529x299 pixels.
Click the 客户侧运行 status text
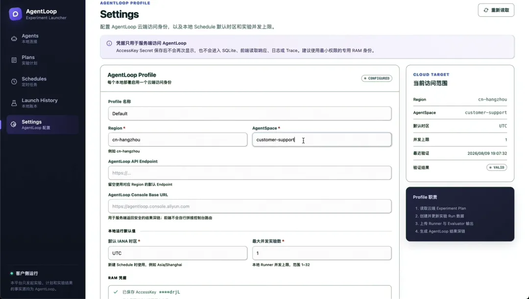(x=26, y=274)
